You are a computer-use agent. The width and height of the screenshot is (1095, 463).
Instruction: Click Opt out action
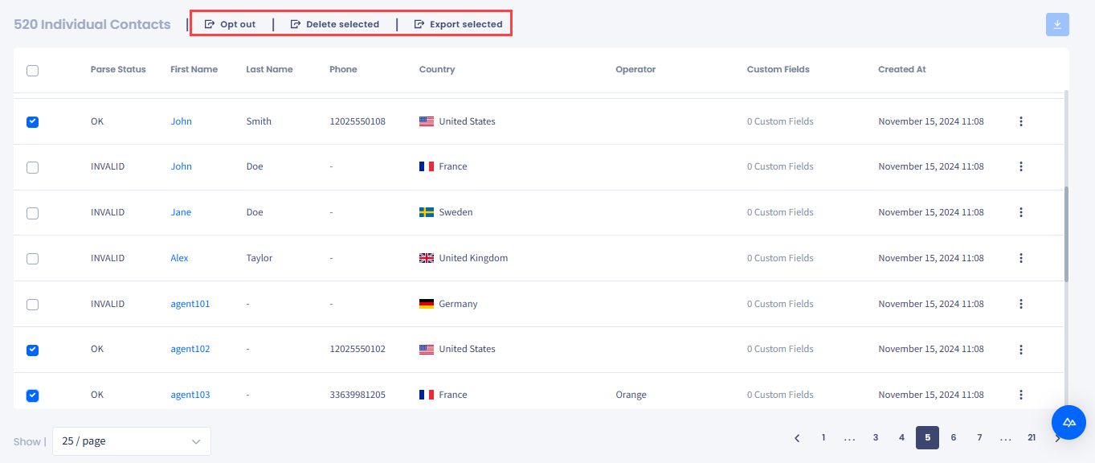[231, 24]
